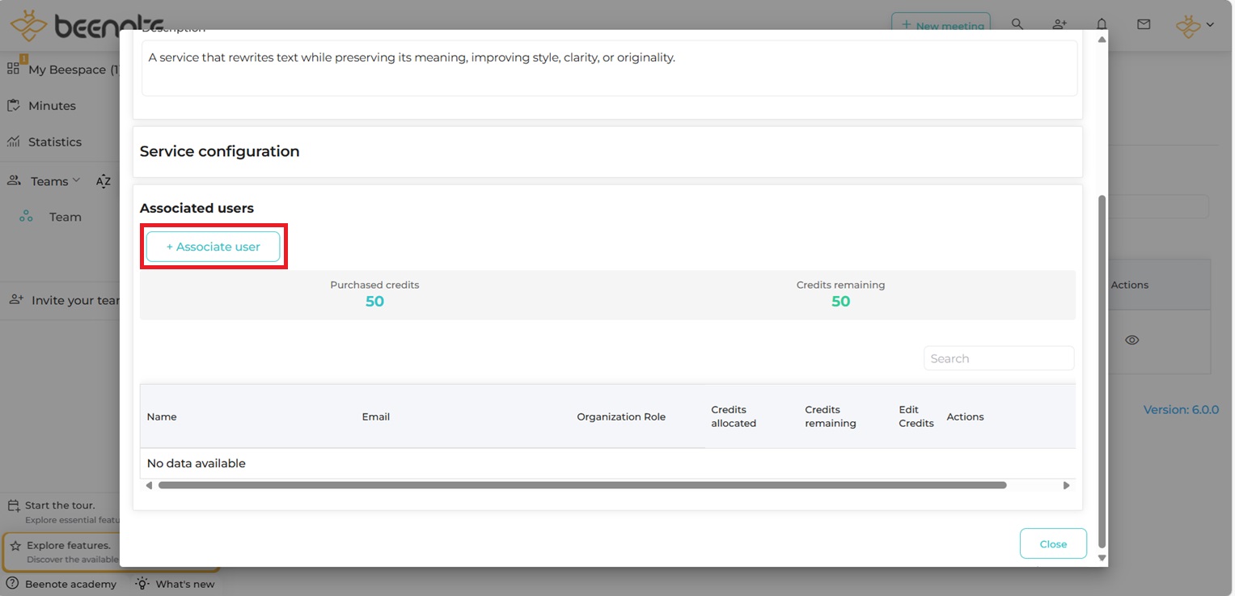This screenshot has height=596, width=1235.
Task: Click the add user icon in header
Action: click(x=1059, y=24)
